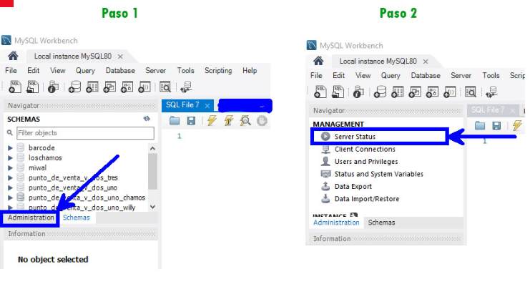This screenshot has width=530, height=297.
Task: Select the miwal schema name
Action: 37,167
